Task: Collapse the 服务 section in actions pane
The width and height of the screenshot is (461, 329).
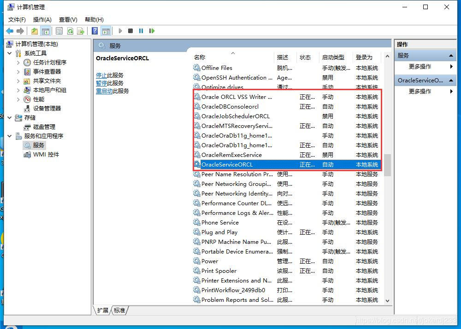Action: pyautogui.click(x=451, y=56)
